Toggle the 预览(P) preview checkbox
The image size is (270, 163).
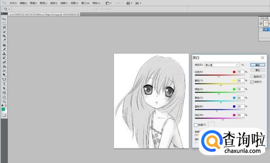coord(252,82)
